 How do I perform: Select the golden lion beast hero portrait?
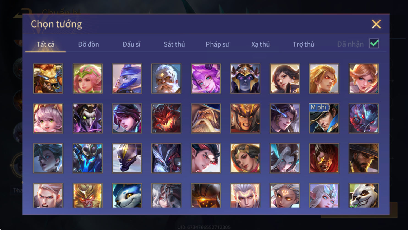48,79
